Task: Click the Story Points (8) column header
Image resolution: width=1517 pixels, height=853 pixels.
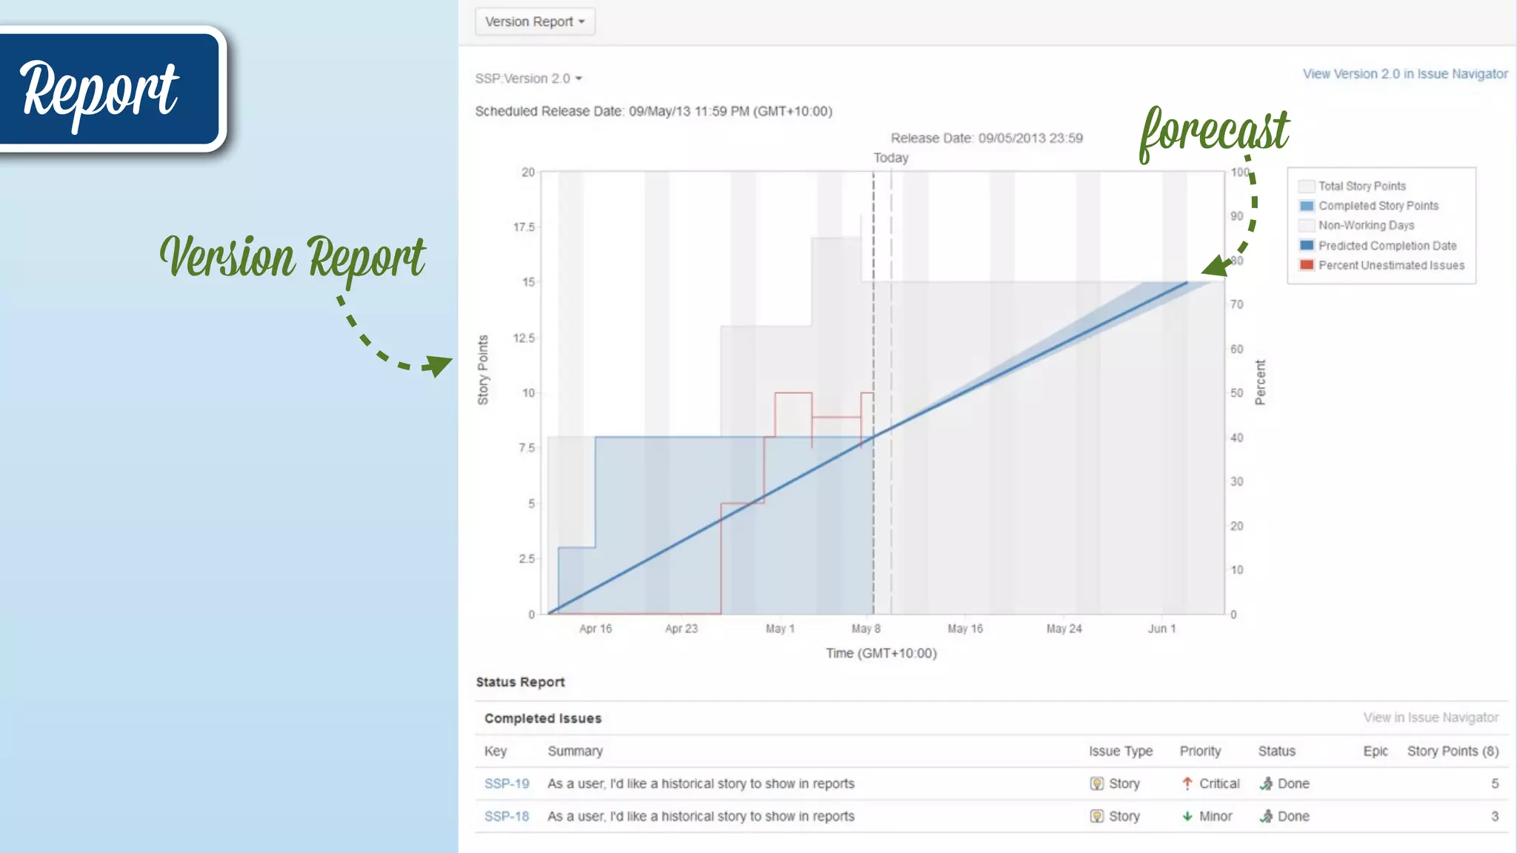Action: [x=1453, y=751]
